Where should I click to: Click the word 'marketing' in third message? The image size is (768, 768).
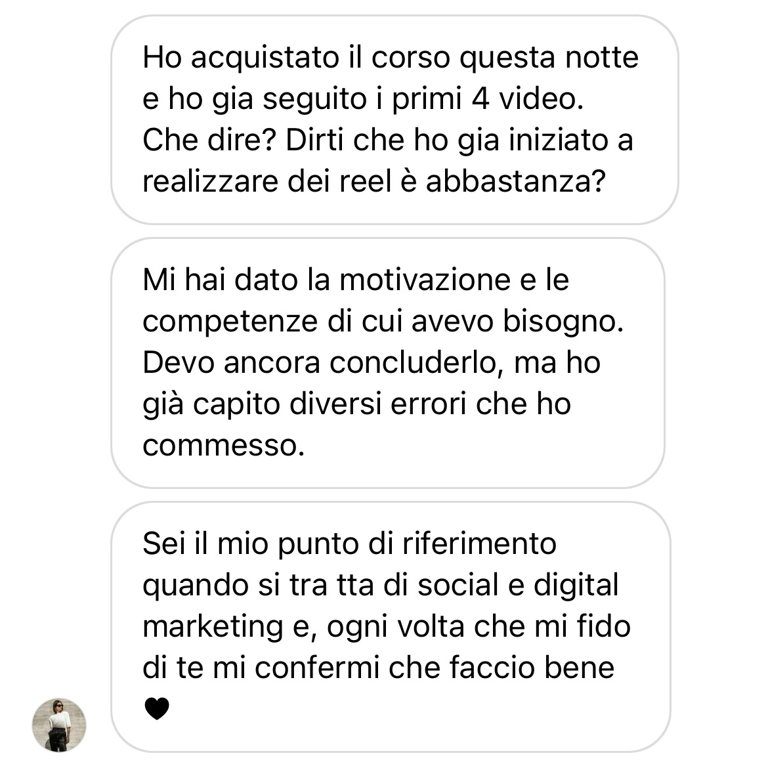click(213, 627)
